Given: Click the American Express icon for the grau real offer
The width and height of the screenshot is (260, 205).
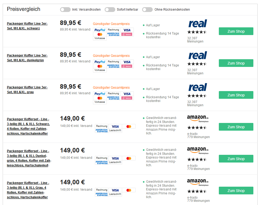Looking at the screenshot, I should click(113, 98).
